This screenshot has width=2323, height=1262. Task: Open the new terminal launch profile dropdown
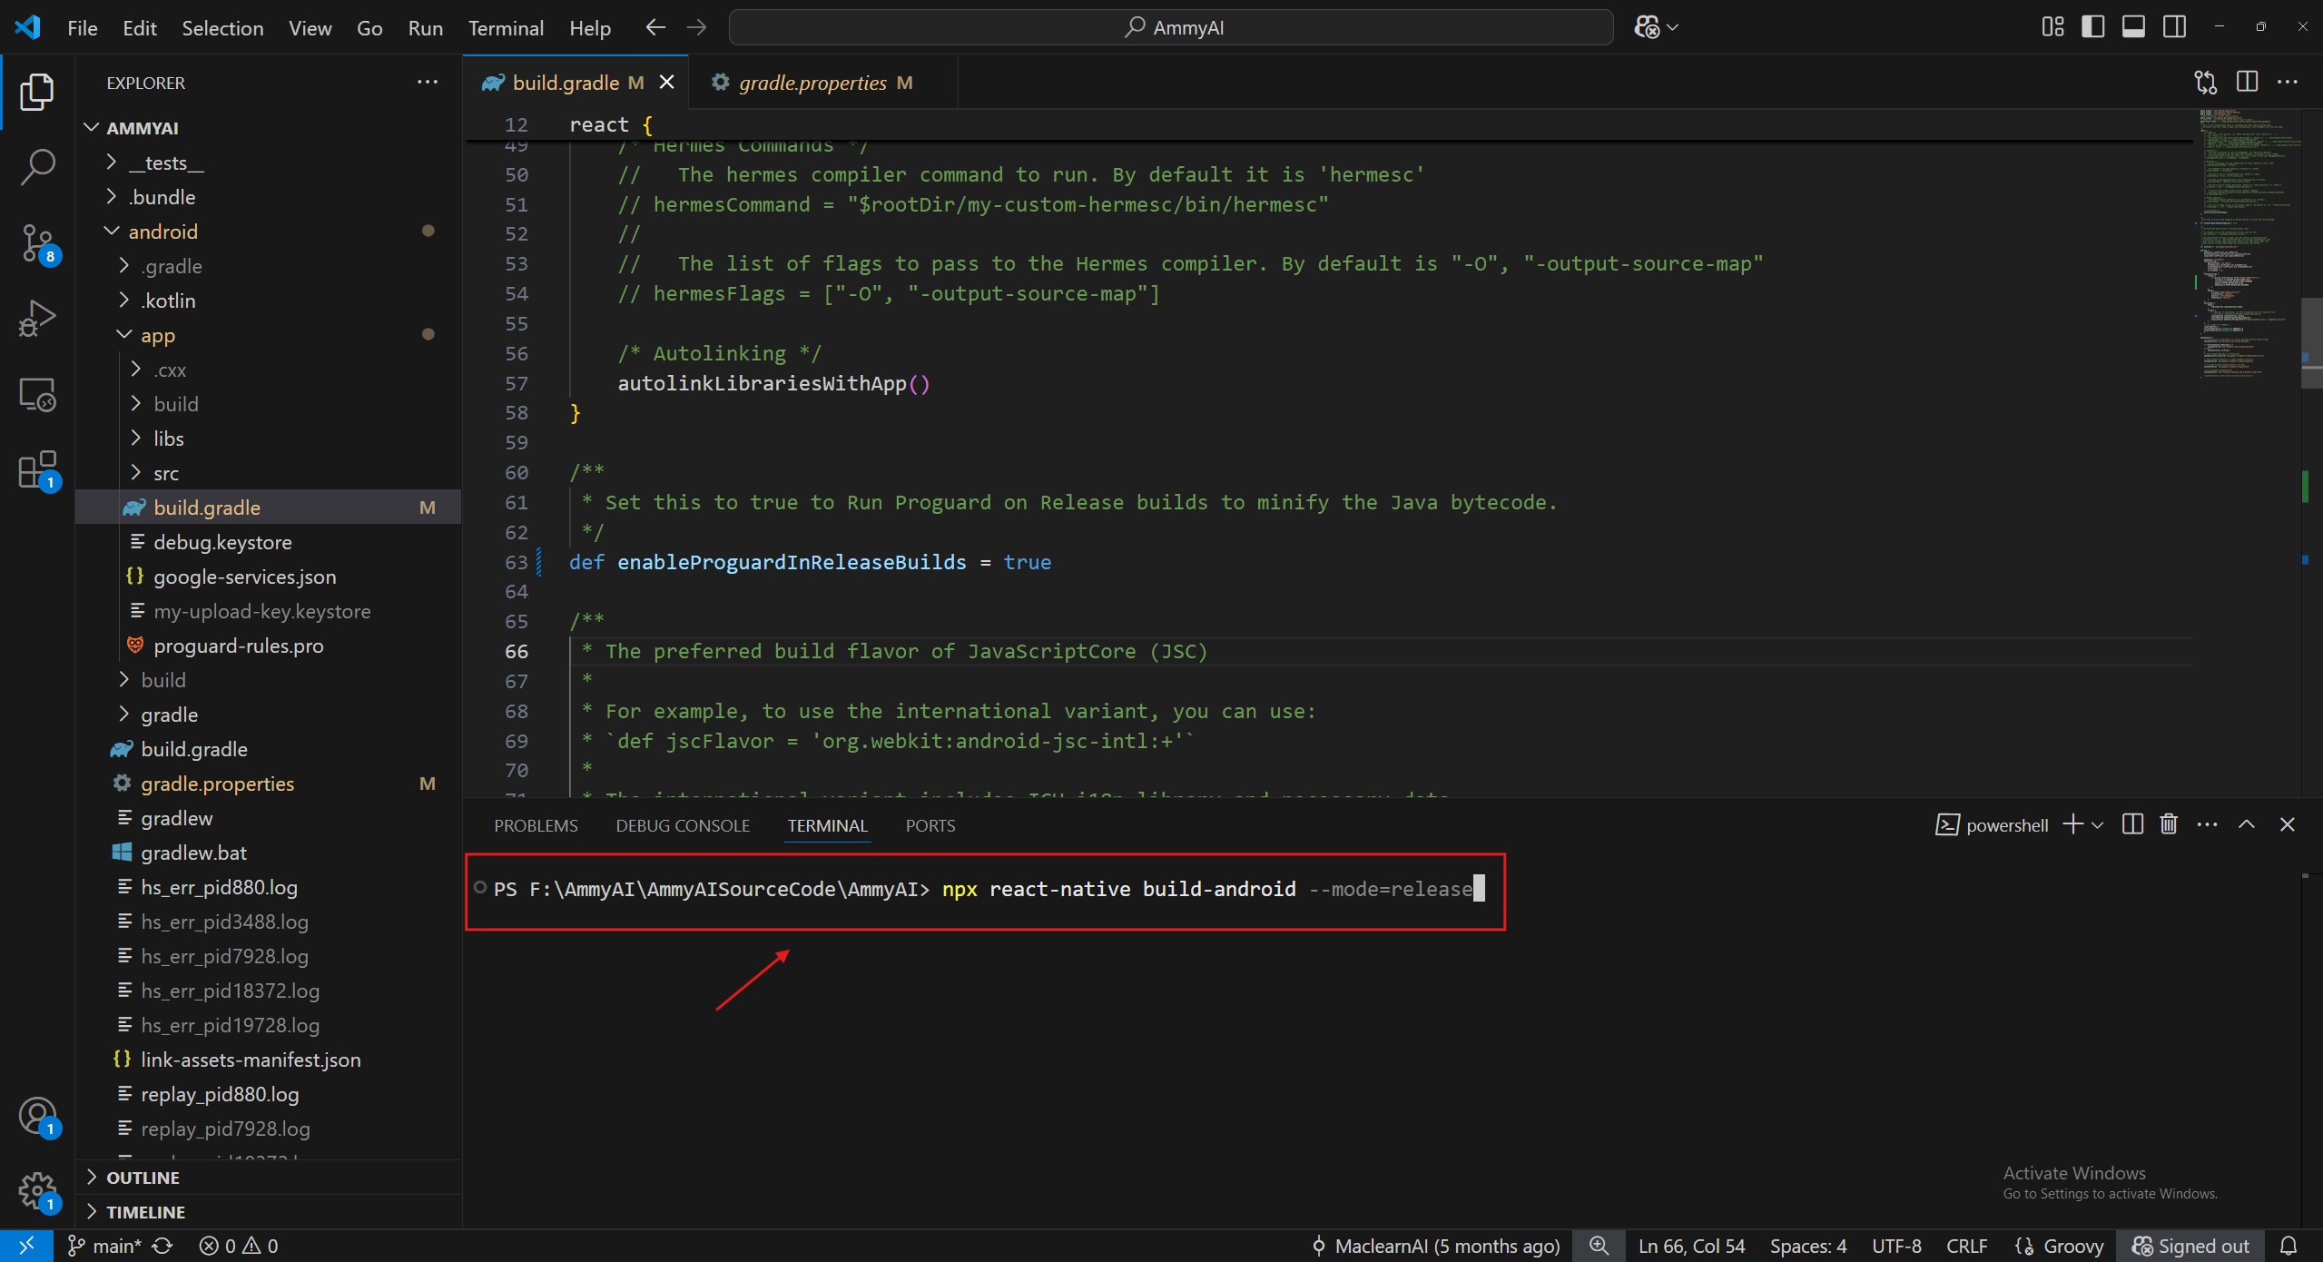(x=2097, y=825)
